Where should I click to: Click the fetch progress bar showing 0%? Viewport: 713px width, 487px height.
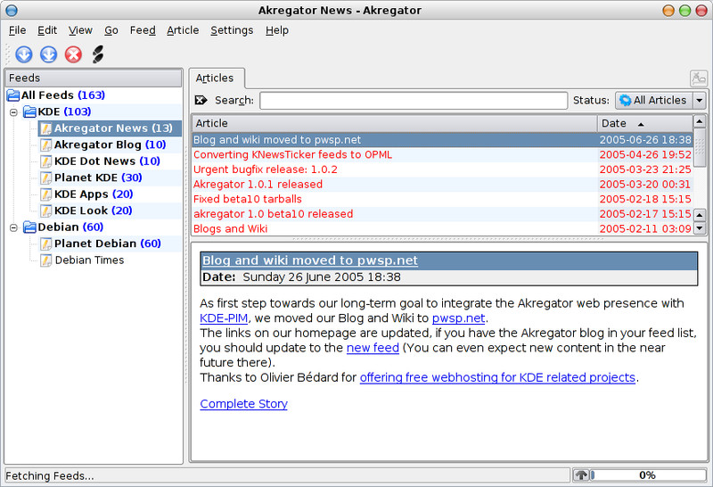click(x=648, y=475)
